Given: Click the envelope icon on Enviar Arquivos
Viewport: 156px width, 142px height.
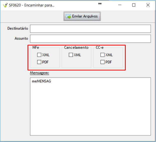Looking at the screenshot, I should tap(68, 16).
